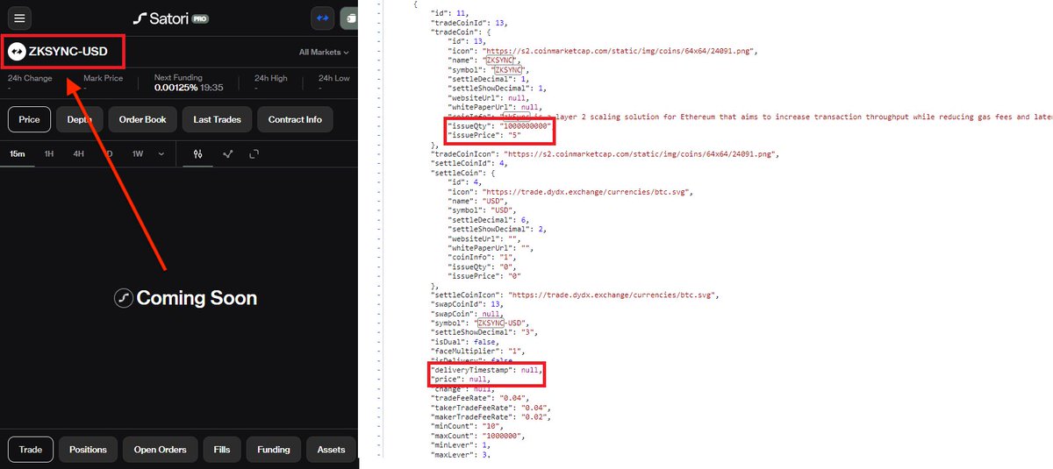Click the "tradeFeeRate": "0.04" line
Viewport: 1053px width, 469px height.
(x=479, y=399)
